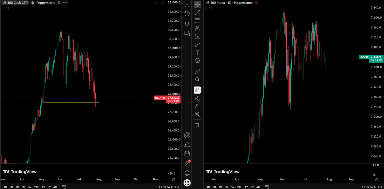Set All range on US 100 chart

coord(55,187)
